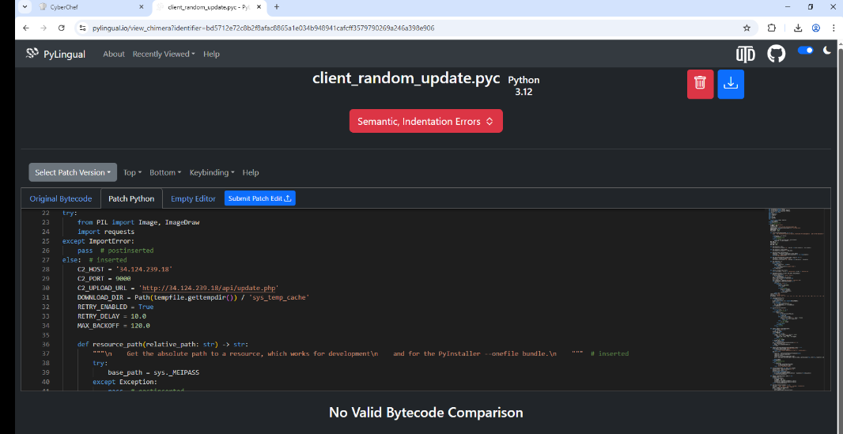Open the Help link in navbar
Viewport: 843px width, 434px height.
(211, 54)
